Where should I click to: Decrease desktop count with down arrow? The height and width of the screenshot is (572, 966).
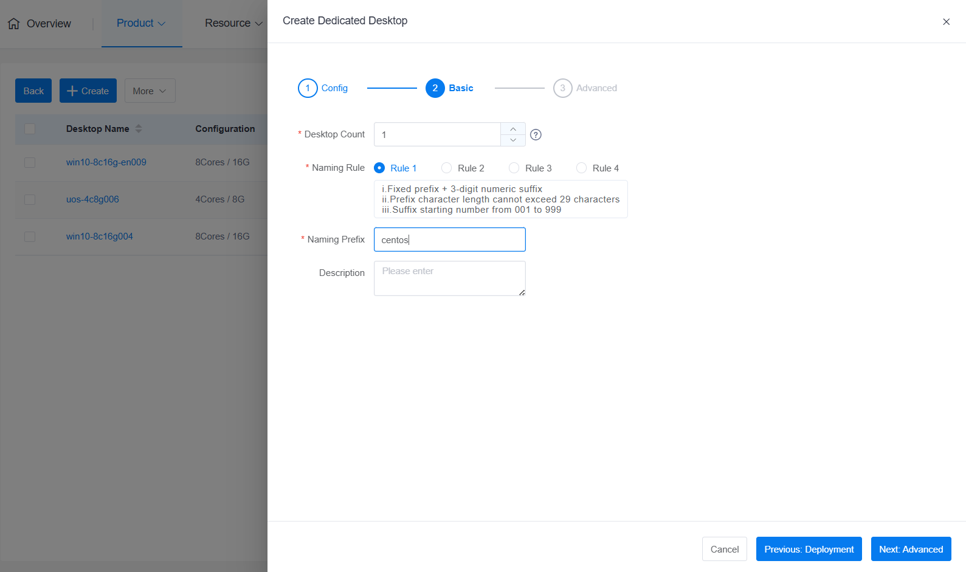[x=513, y=140]
